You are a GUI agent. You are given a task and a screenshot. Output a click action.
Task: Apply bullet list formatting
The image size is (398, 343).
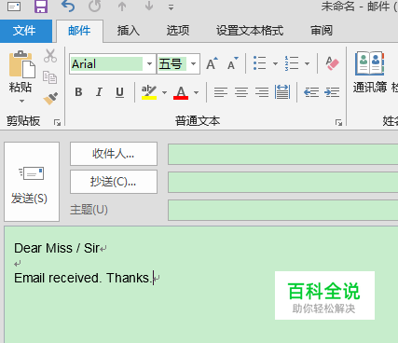(259, 63)
